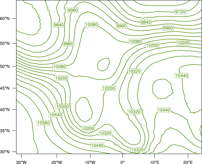This screenshot has height=164, width=202.
Task: Select the 0° longitude axis label
Action: click(122, 162)
